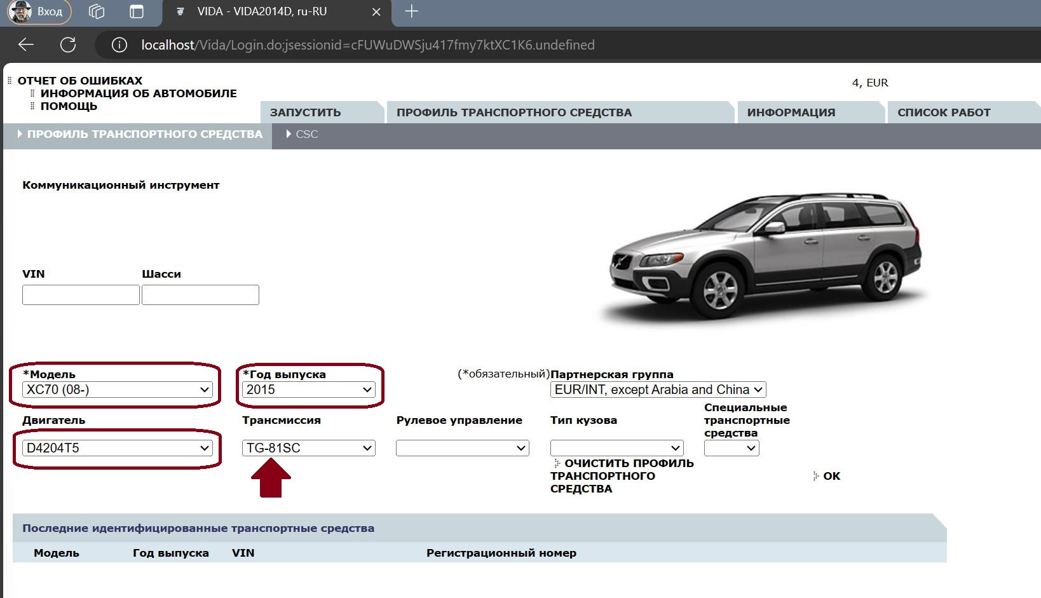Open the Модель dropdown showing XC70 (08-)
This screenshot has height=598, width=1041.
click(118, 390)
